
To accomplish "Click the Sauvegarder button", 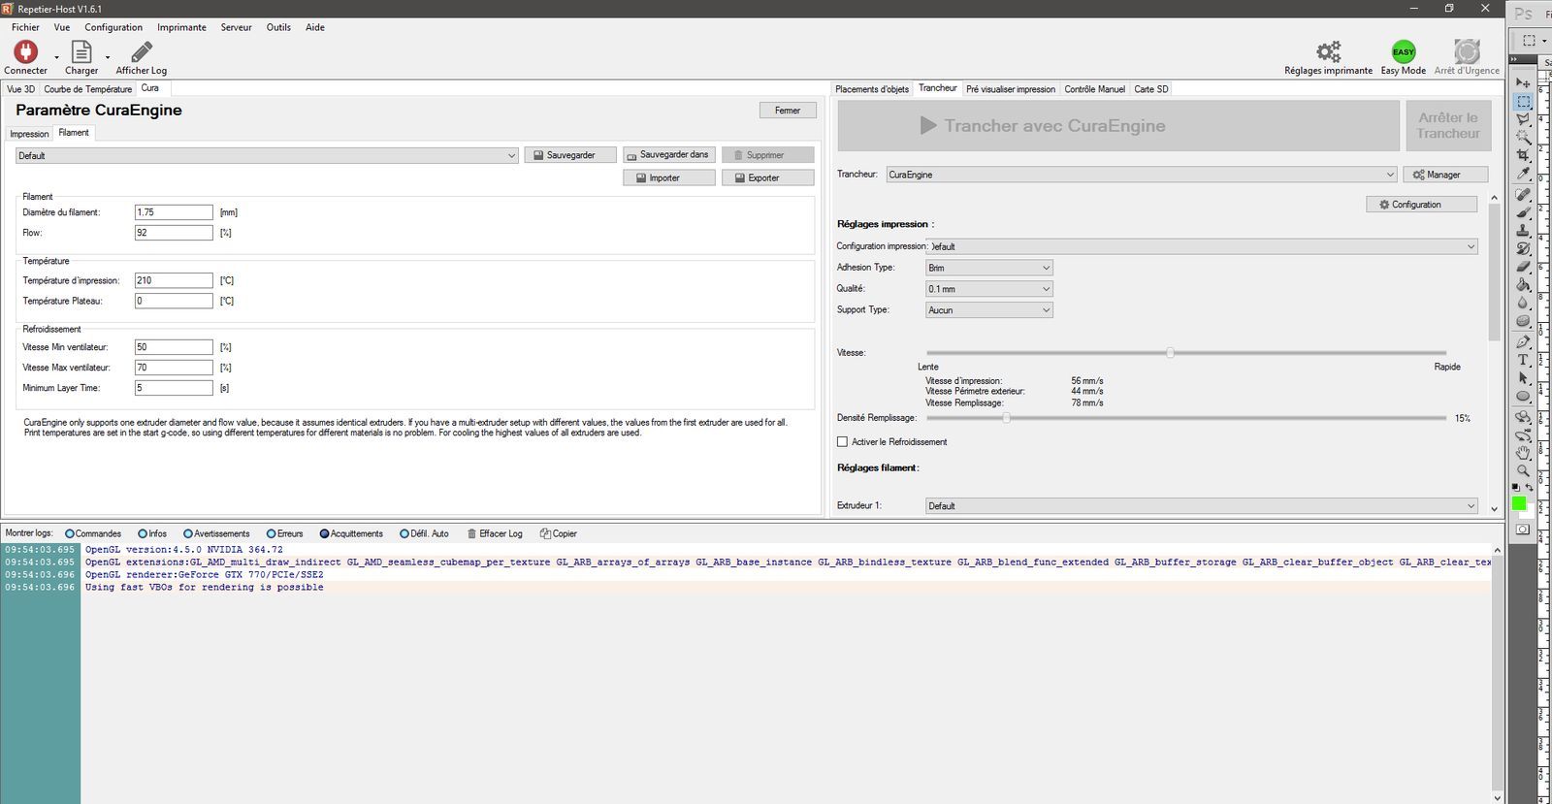I will click(x=570, y=155).
